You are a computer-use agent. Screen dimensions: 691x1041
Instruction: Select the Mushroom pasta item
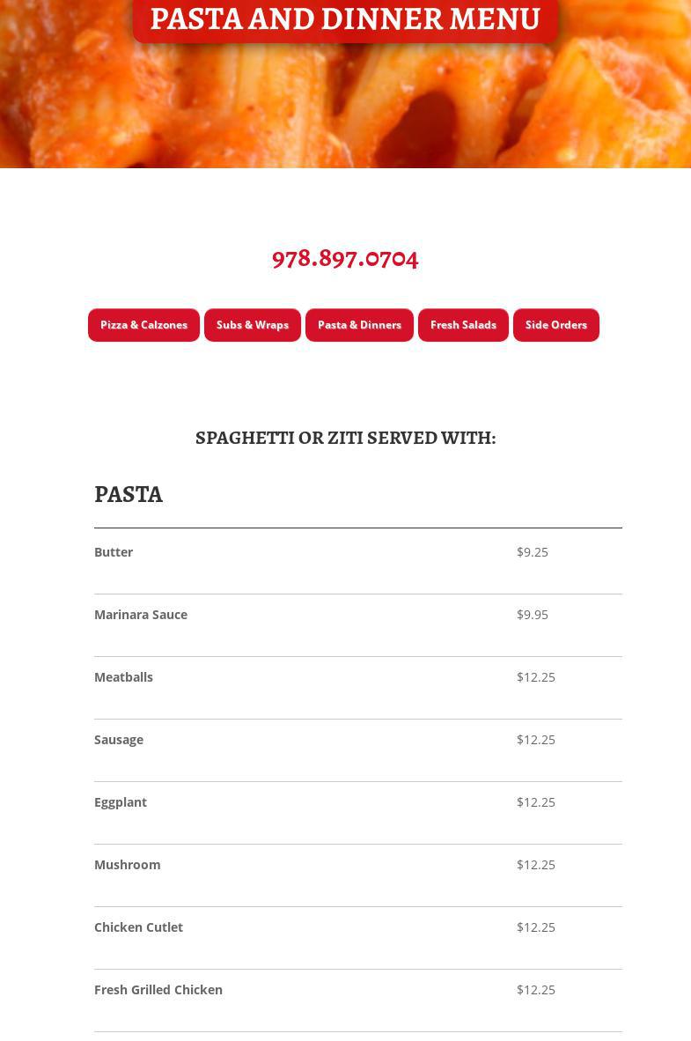pyautogui.click(x=128, y=865)
